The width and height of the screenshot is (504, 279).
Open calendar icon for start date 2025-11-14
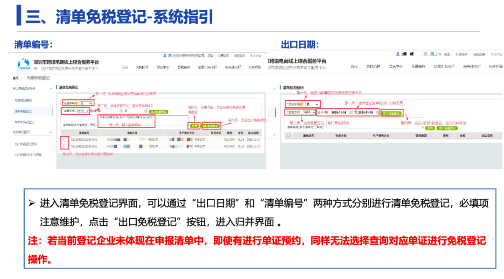coord(351,113)
